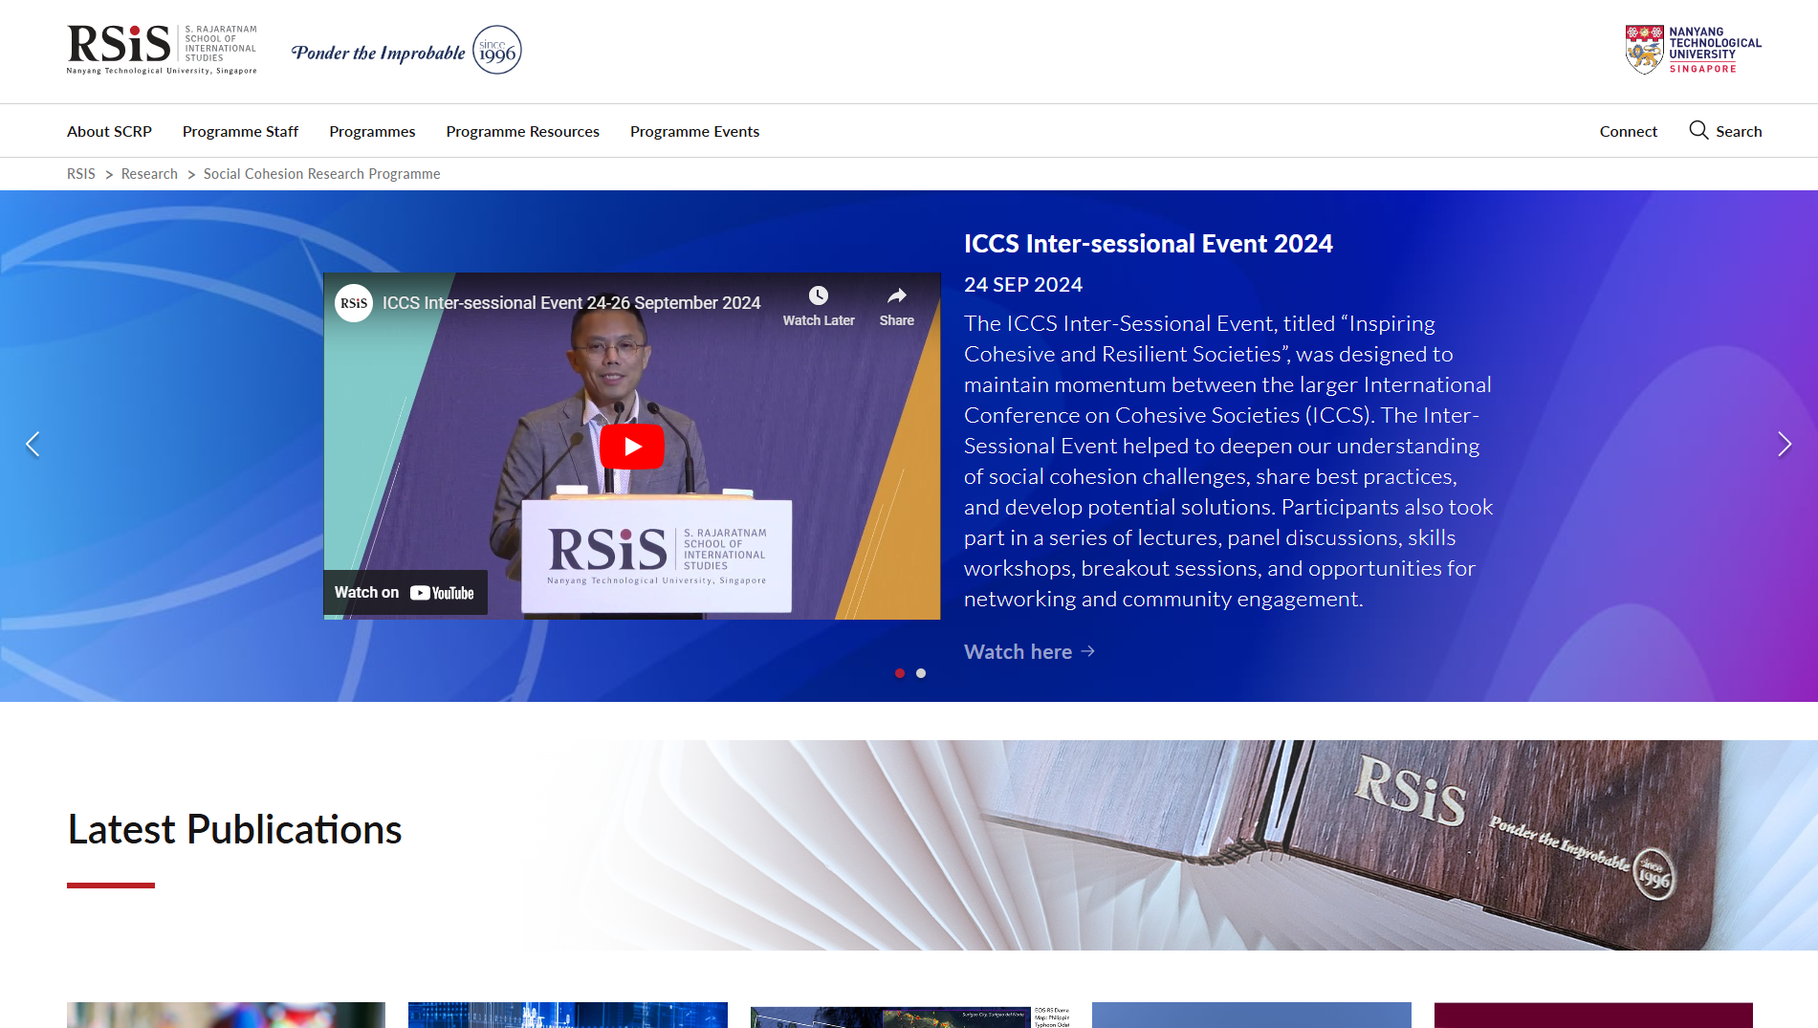Open search using magnifying glass icon
The width and height of the screenshot is (1818, 1028).
pyautogui.click(x=1698, y=130)
